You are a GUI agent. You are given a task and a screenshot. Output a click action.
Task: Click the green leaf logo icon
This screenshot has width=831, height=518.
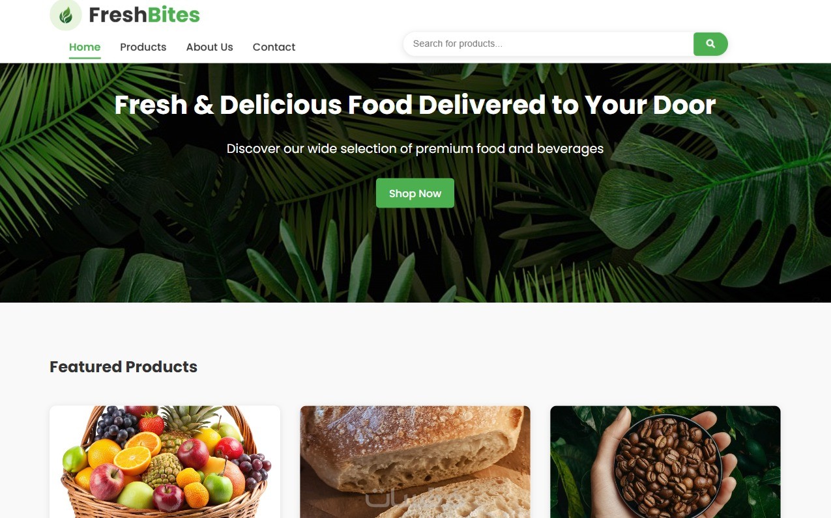[66, 15]
